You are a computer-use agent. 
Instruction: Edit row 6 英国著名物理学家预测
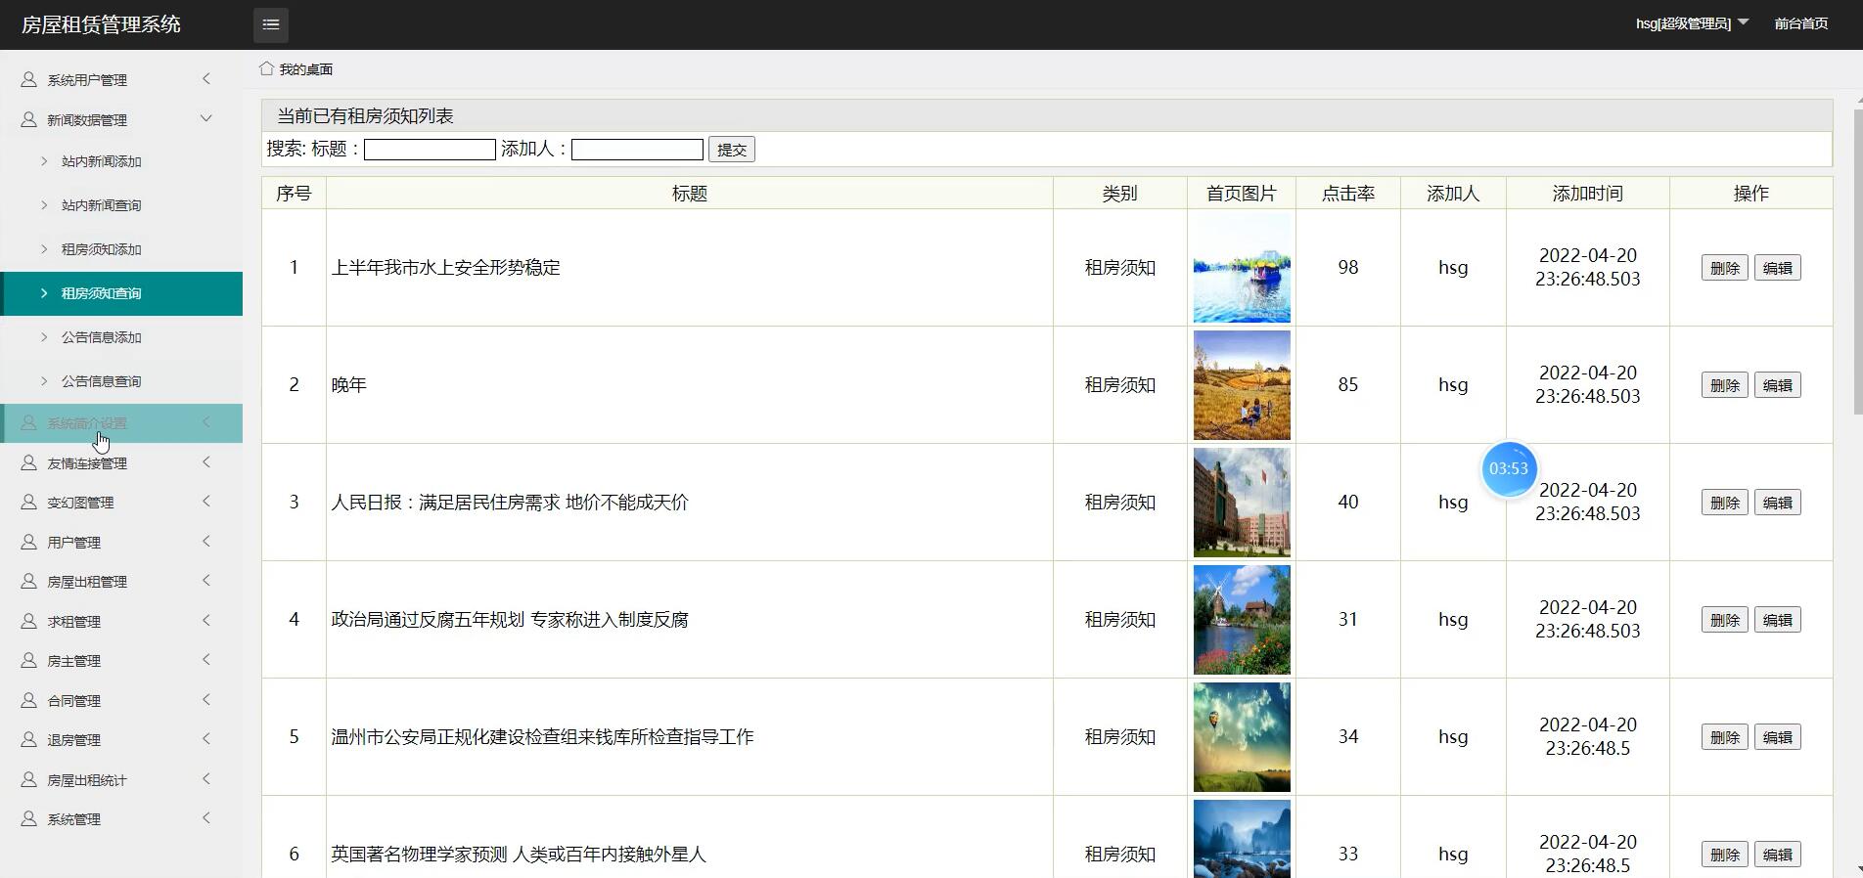[1777, 855]
